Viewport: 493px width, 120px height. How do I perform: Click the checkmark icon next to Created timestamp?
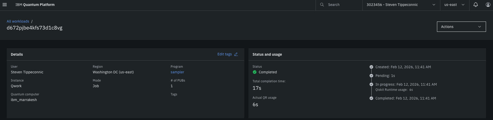click(371, 67)
